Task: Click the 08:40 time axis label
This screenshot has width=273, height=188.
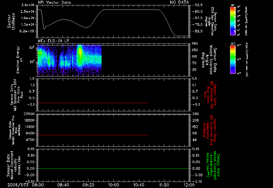Action: [63, 185]
